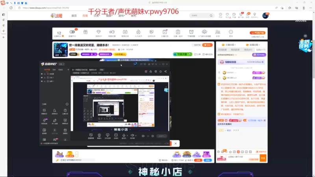Click the unlock icon in streaming app header

(151, 72)
